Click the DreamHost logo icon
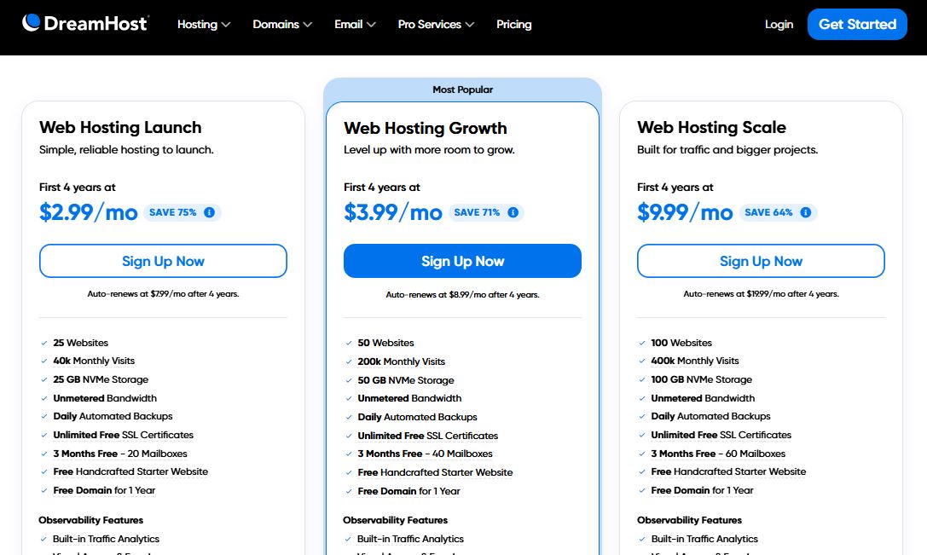Image resolution: width=927 pixels, height=555 pixels. (32, 24)
